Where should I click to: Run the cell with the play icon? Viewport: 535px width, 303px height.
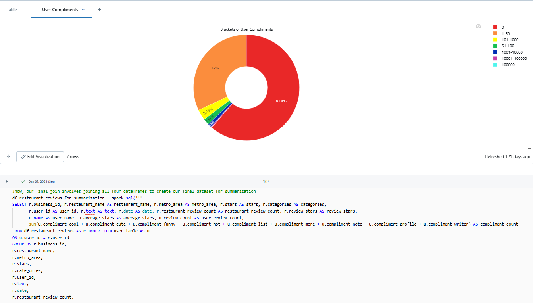[7, 182]
